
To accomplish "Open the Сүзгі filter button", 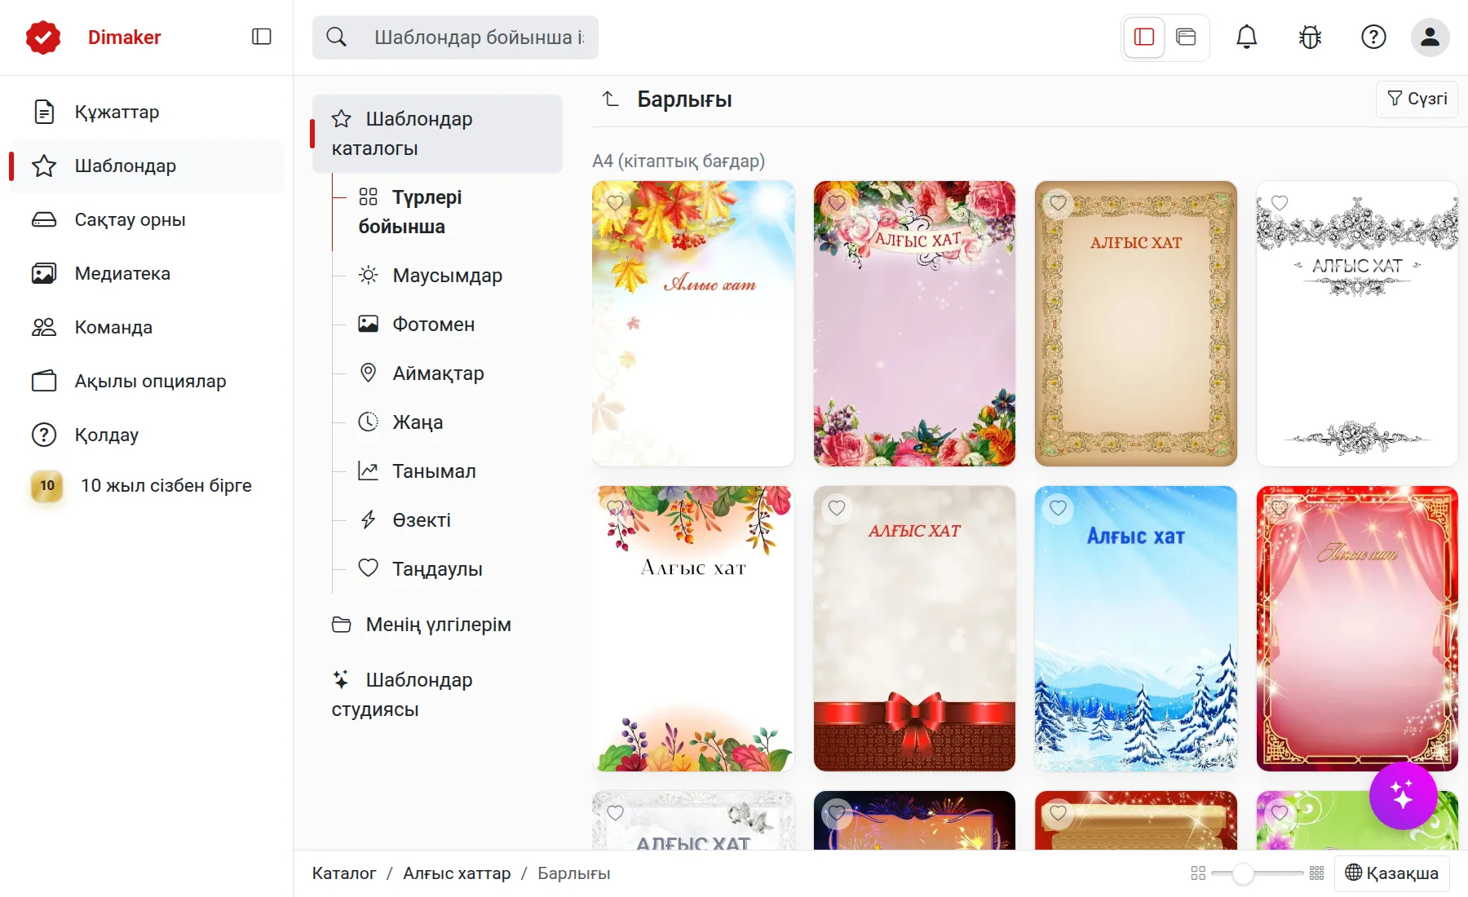I will coord(1417,99).
